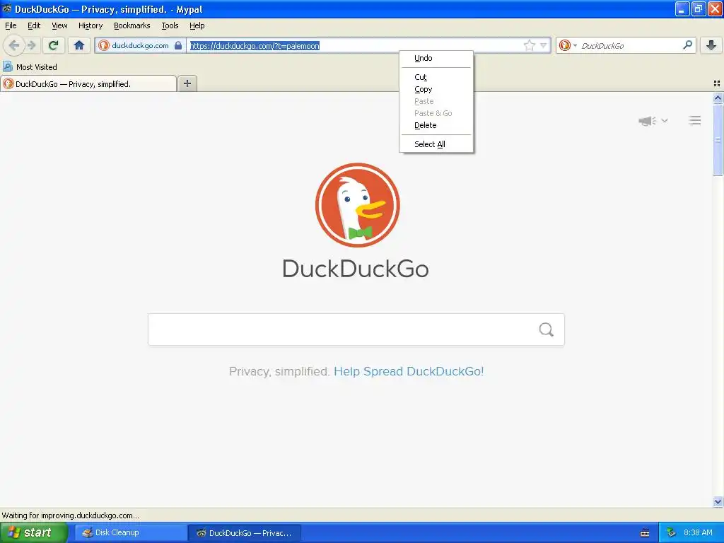Click the DuckDuckGo site identity icon
This screenshot has width=724, height=543.
104,45
